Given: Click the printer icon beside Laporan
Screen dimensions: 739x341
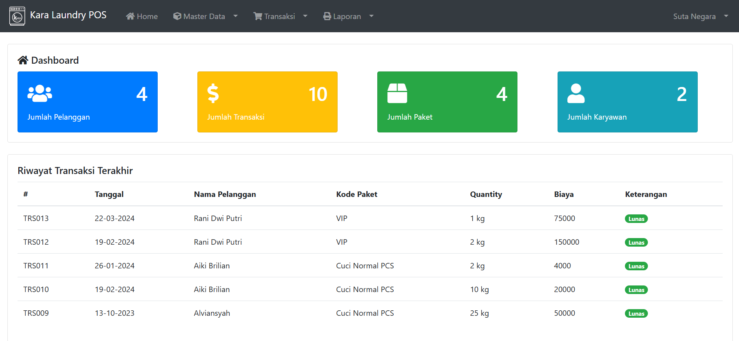Looking at the screenshot, I should tap(327, 16).
